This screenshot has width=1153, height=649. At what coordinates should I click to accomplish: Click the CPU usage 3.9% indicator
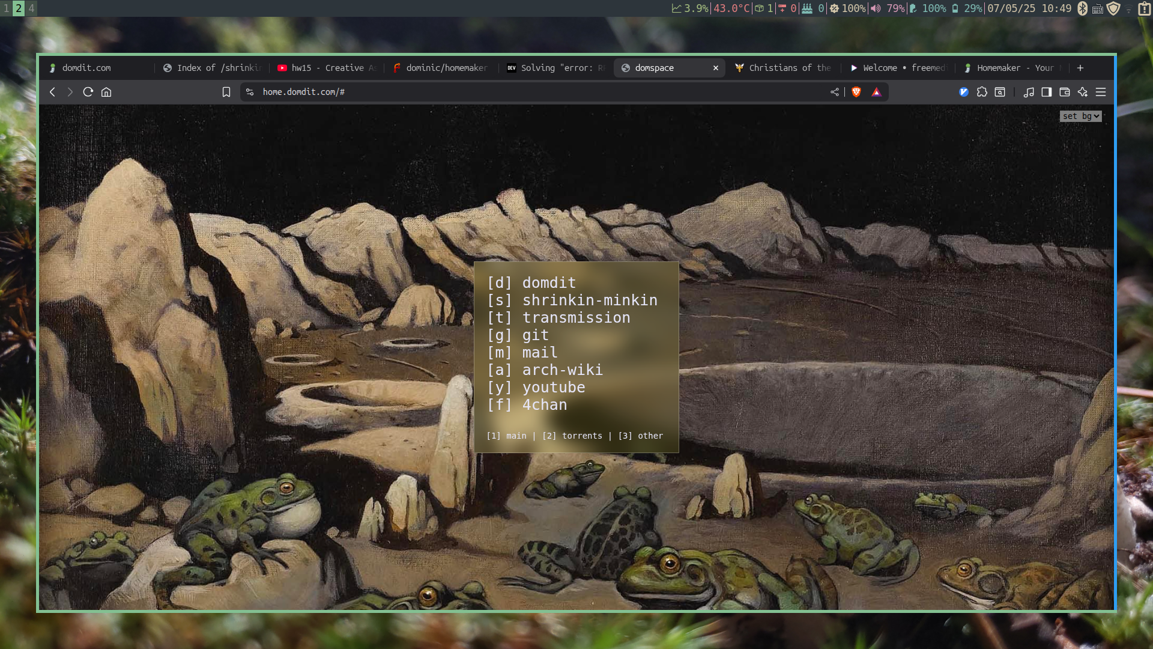(690, 8)
